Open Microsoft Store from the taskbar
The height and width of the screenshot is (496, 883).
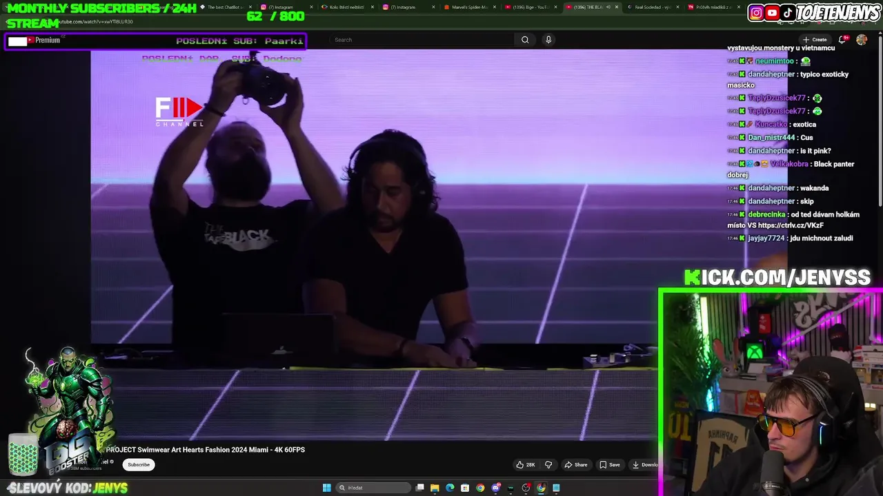[465, 488]
